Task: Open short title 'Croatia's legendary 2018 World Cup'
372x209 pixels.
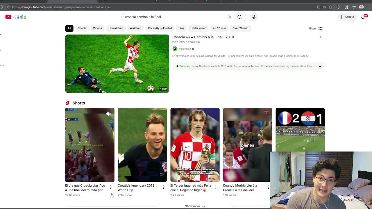Action: pos(136,188)
